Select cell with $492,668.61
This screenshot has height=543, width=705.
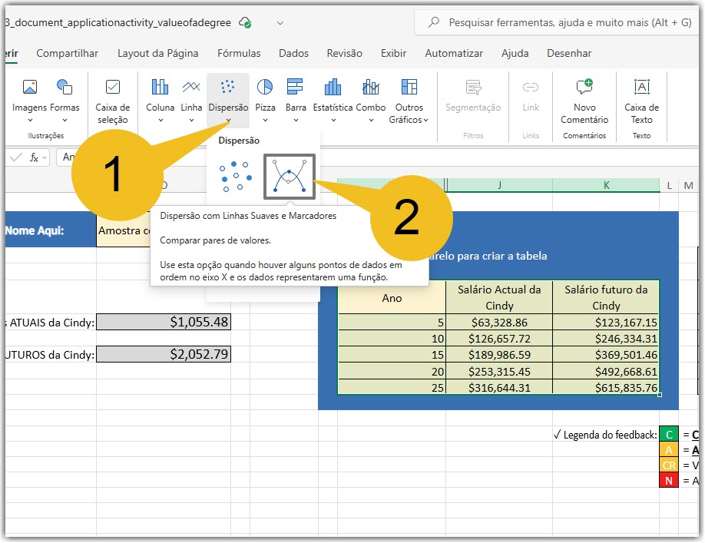[x=606, y=371]
